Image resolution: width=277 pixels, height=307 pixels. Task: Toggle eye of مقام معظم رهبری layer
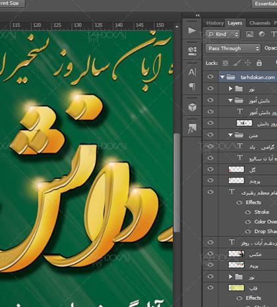(x=210, y=192)
